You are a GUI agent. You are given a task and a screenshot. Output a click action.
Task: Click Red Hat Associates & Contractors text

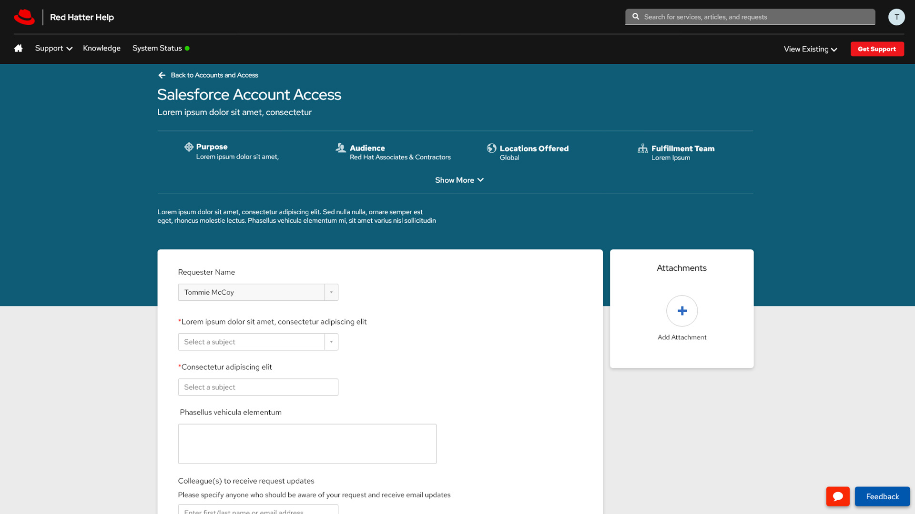(400, 157)
